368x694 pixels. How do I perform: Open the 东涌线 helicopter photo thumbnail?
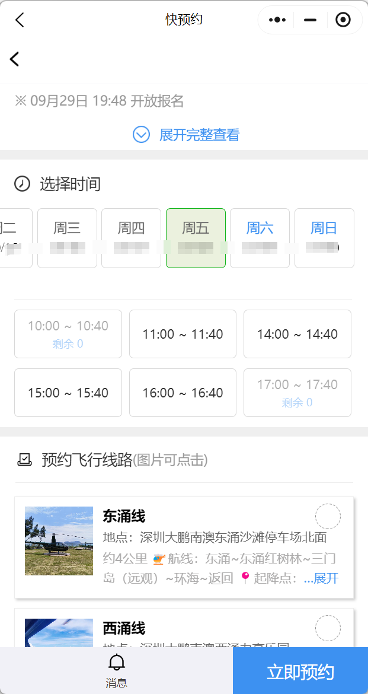click(x=59, y=540)
